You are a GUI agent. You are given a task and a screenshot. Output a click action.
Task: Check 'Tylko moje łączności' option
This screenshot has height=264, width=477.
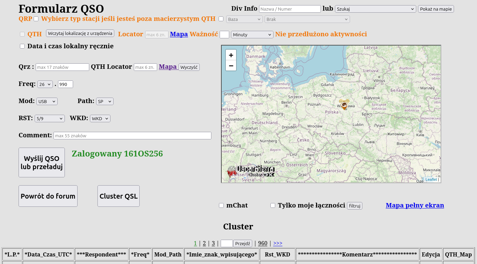pos(273,205)
